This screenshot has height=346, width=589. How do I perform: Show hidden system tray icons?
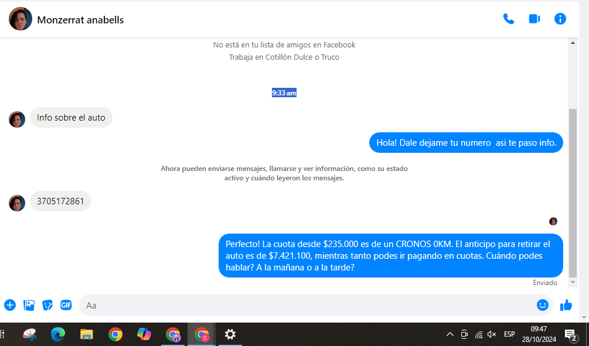[x=450, y=334]
